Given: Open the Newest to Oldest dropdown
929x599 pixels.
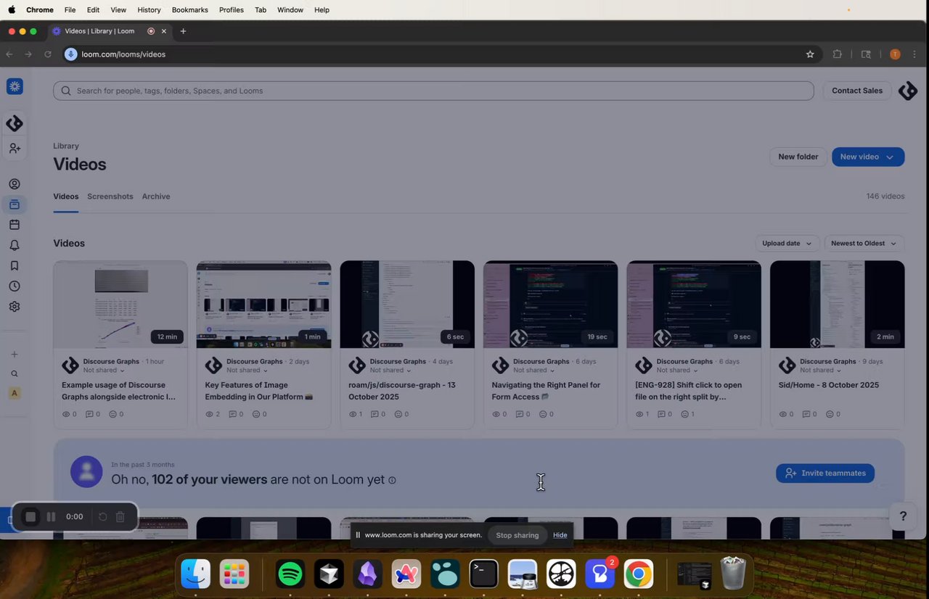Looking at the screenshot, I should [864, 244].
